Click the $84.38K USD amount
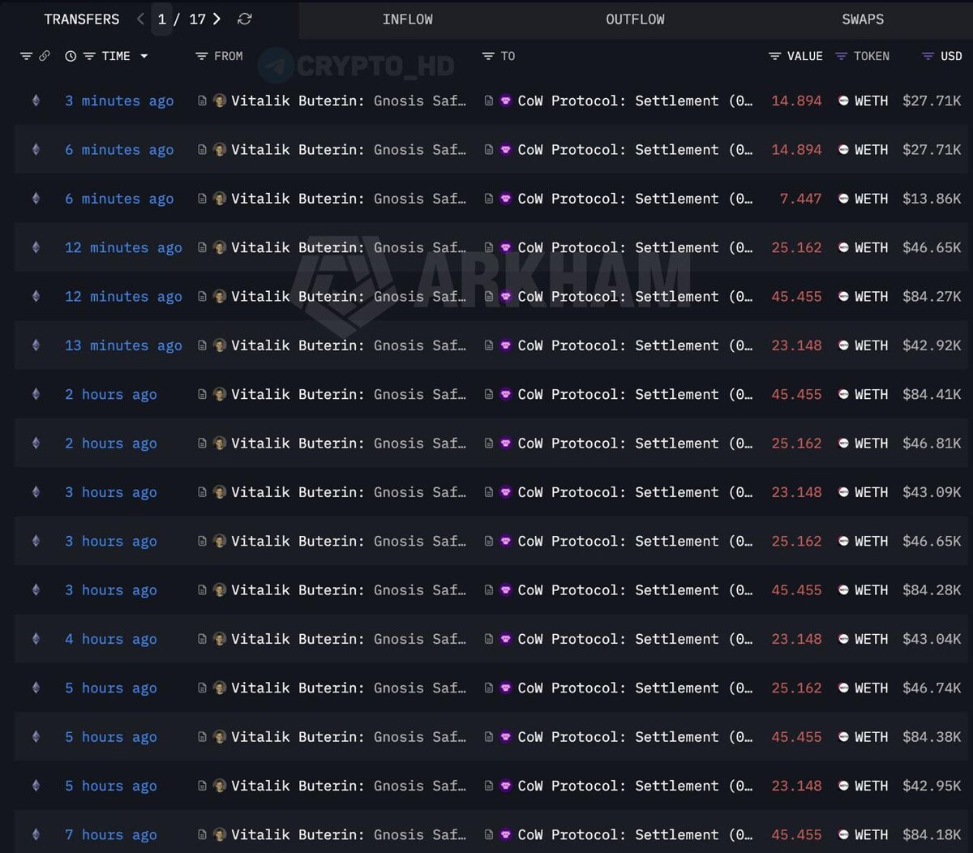Viewport: 973px width, 853px height. pyautogui.click(x=932, y=737)
